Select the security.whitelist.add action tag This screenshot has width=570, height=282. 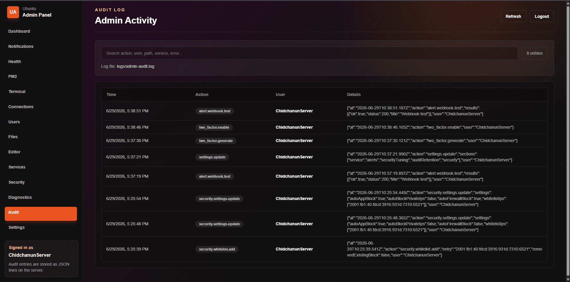point(217,249)
